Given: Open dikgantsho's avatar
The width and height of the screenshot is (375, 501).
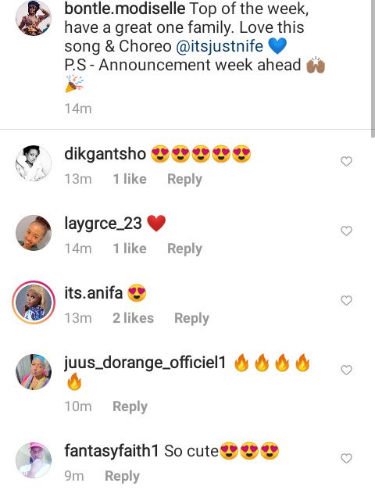Looking at the screenshot, I should pyautogui.click(x=34, y=163).
